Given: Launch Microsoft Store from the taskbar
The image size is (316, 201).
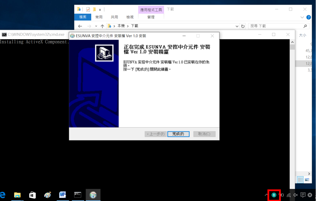Looking at the screenshot, I should click(x=32, y=195).
